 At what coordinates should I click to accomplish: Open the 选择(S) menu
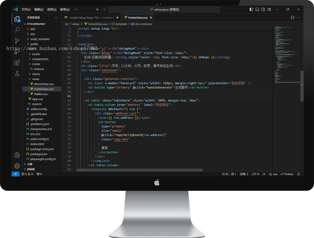tap(52, 9)
